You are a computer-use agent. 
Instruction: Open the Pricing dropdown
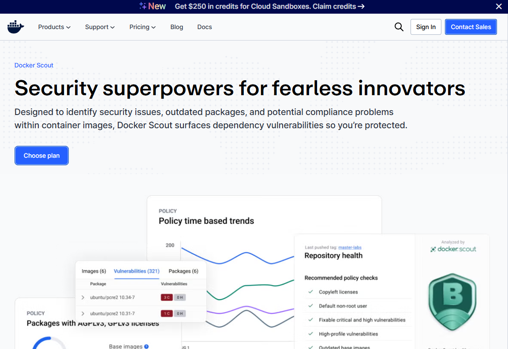142,27
